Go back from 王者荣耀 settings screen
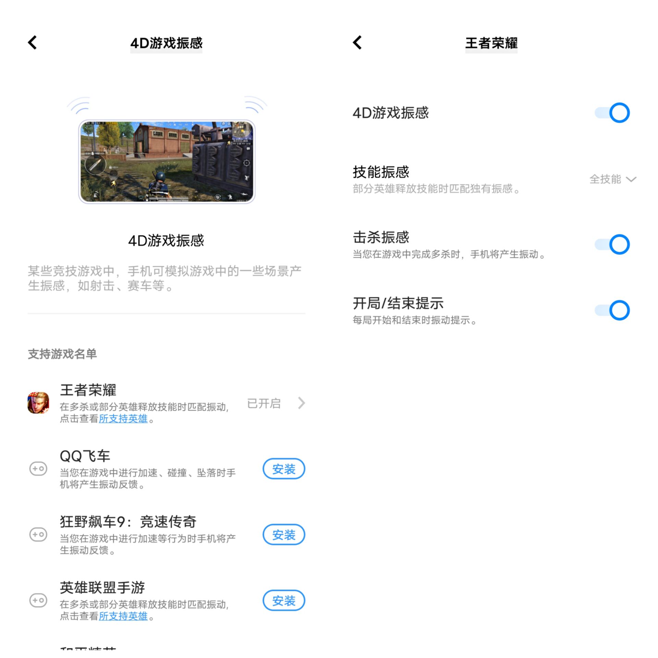Viewport: 658px width, 658px height. pos(357,43)
